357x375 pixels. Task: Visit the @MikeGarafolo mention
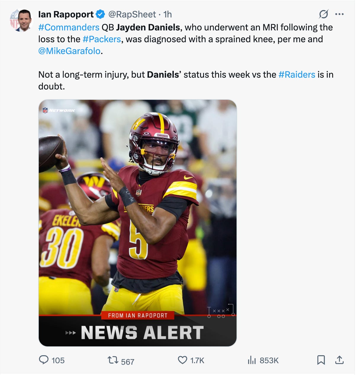click(69, 51)
